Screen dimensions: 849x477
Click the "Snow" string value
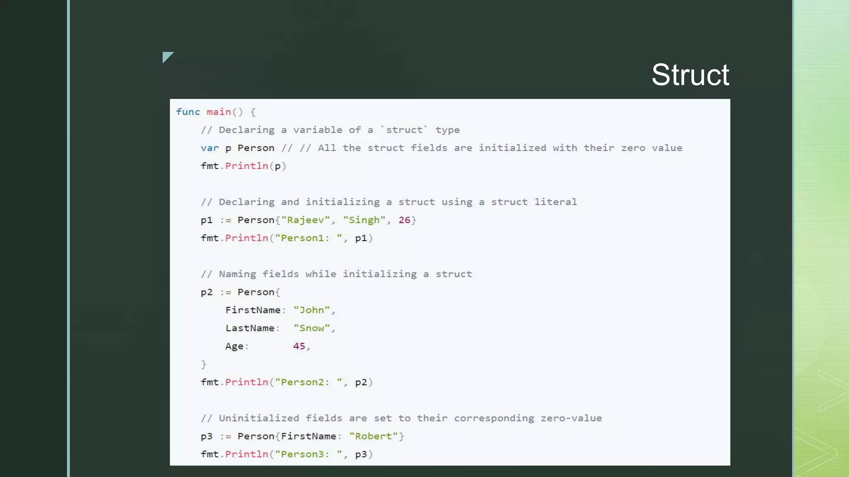coord(312,328)
